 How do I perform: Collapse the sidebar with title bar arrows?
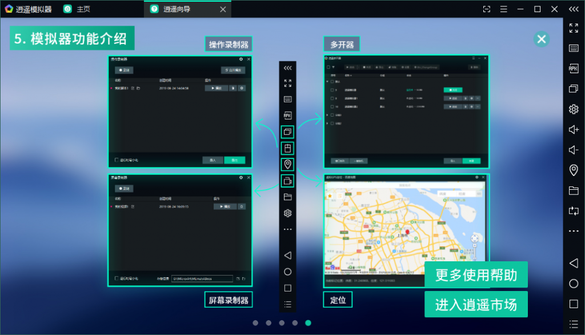coord(573,9)
